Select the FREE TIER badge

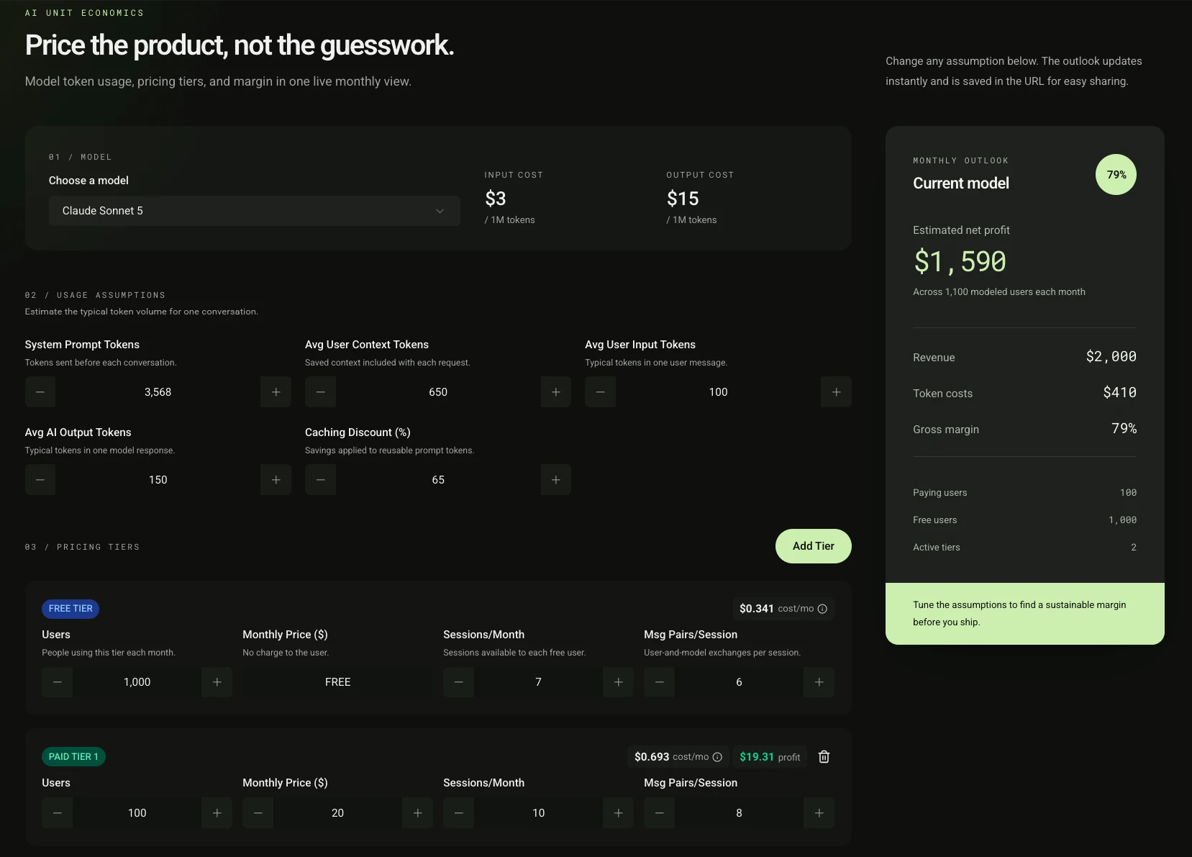[70, 609]
